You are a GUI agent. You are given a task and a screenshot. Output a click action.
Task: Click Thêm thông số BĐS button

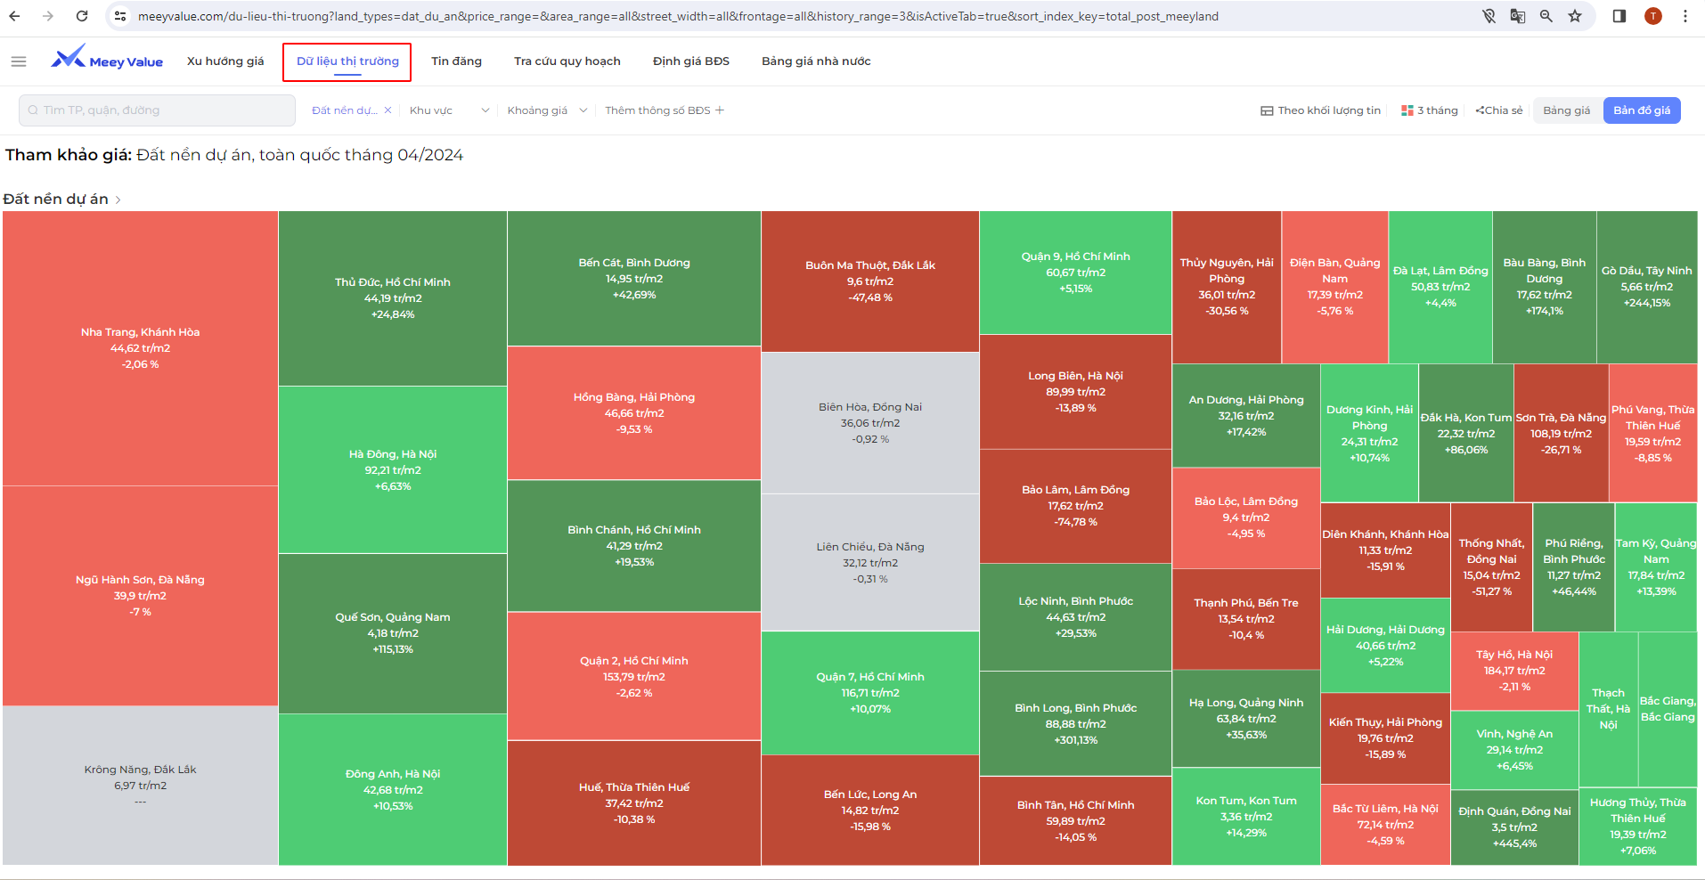(665, 110)
